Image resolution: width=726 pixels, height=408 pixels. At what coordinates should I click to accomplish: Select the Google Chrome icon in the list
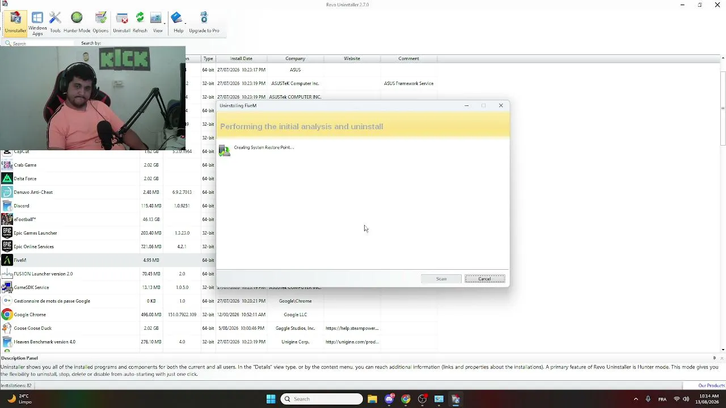tap(7, 314)
